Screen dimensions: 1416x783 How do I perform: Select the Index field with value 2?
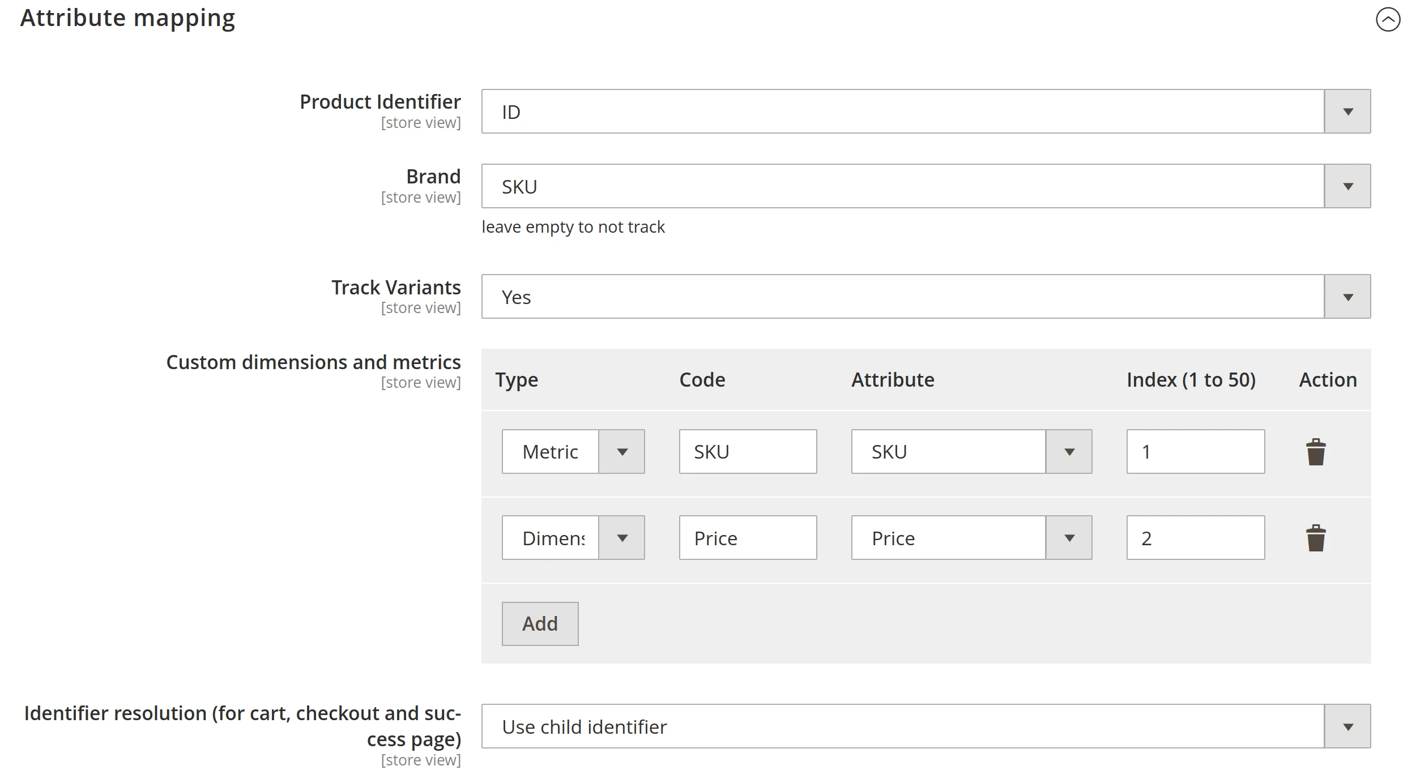1195,537
